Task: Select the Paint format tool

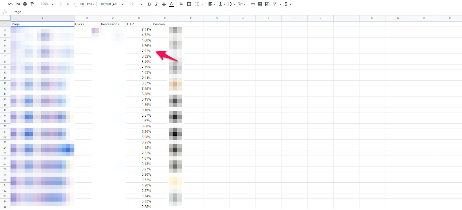Action: click(32, 4)
